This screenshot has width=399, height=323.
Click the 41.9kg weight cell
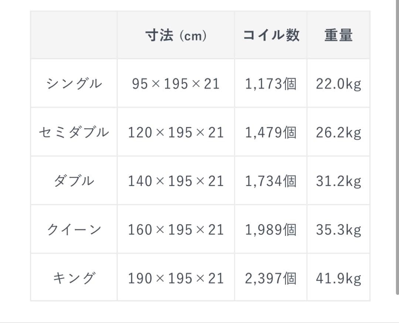[338, 278]
